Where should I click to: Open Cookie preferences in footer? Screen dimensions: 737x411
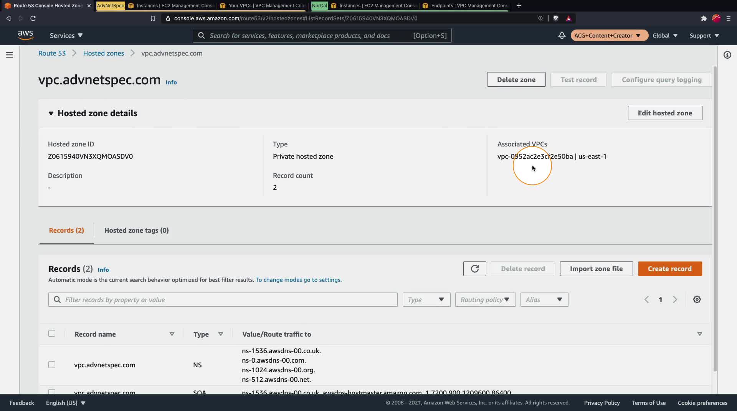(x=702, y=403)
